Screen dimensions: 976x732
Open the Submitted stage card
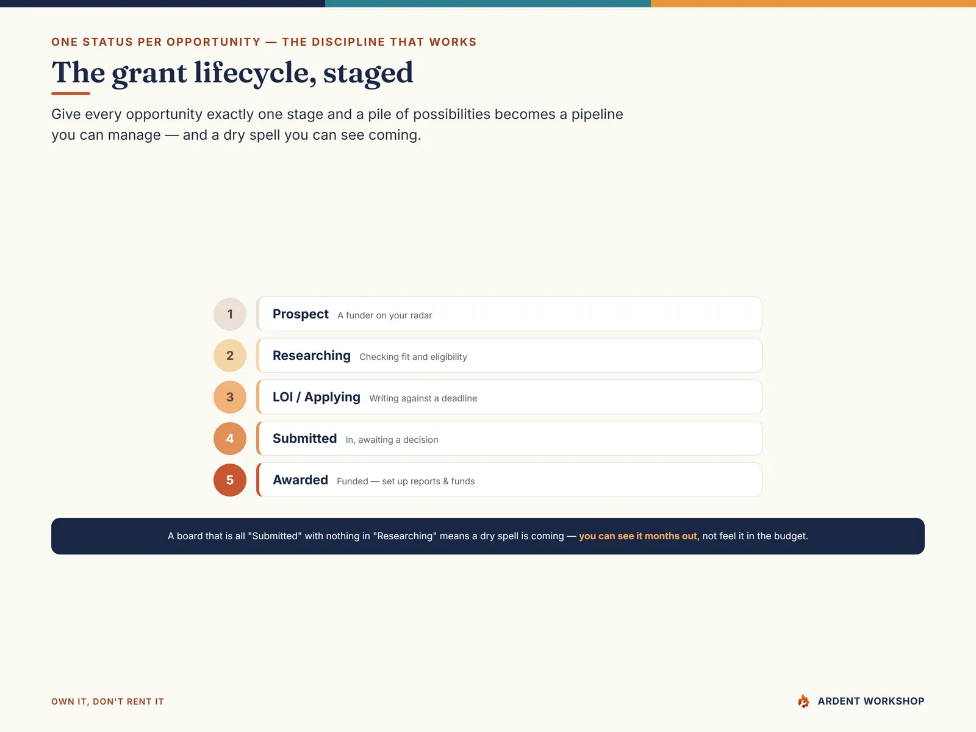pyautogui.click(x=509, y=439)
